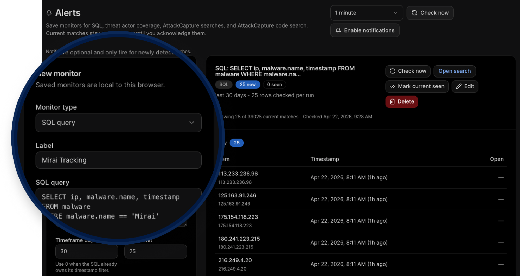Click the chevron in Monitor type dropdown
520x276 pixels.
click(x=192, y=123)
